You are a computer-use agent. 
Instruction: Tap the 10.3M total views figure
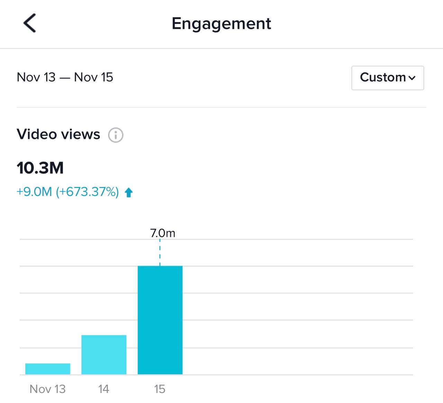(40, 168)
